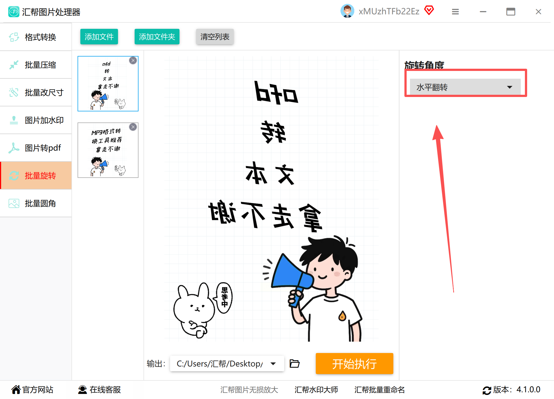This screenshot has width=554, height=399.
Task: Remove the MP3格式转换 thumbnail from the list
Action: [133, 127]
